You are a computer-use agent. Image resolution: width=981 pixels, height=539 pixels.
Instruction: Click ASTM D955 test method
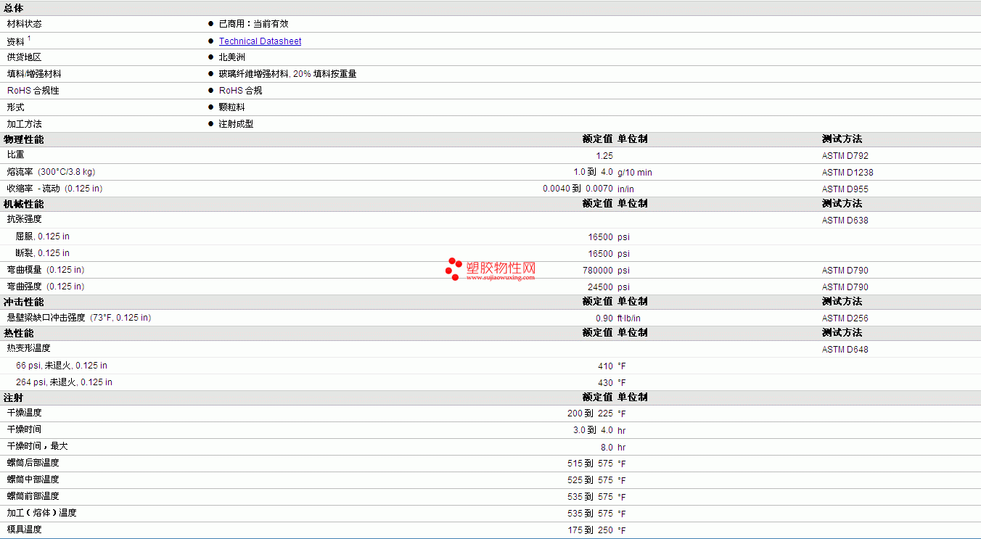845,189
